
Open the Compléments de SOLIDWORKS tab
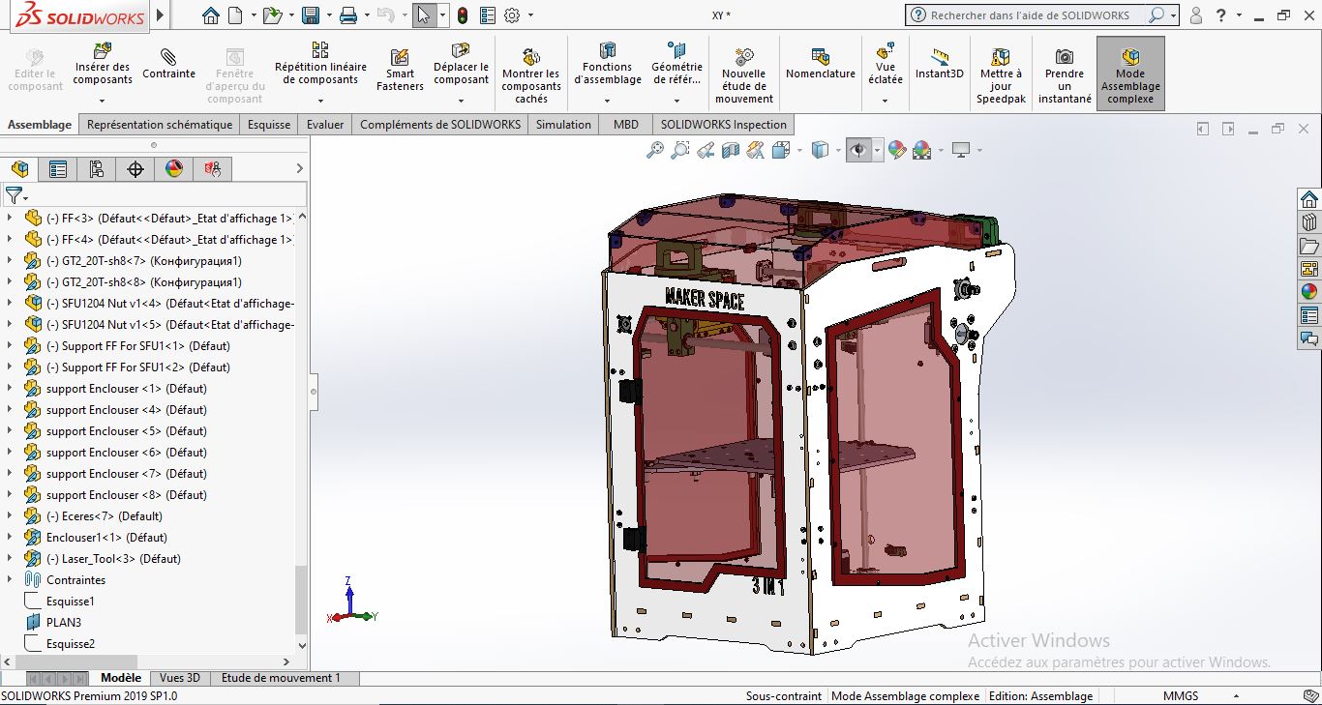point(440,125)
